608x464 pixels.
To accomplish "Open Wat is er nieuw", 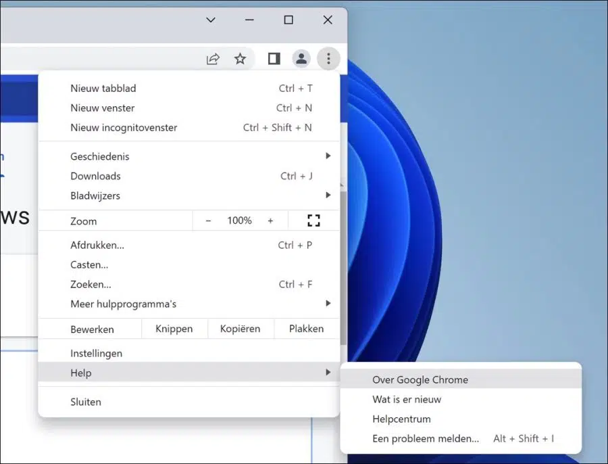I will [x=461, y=400].
